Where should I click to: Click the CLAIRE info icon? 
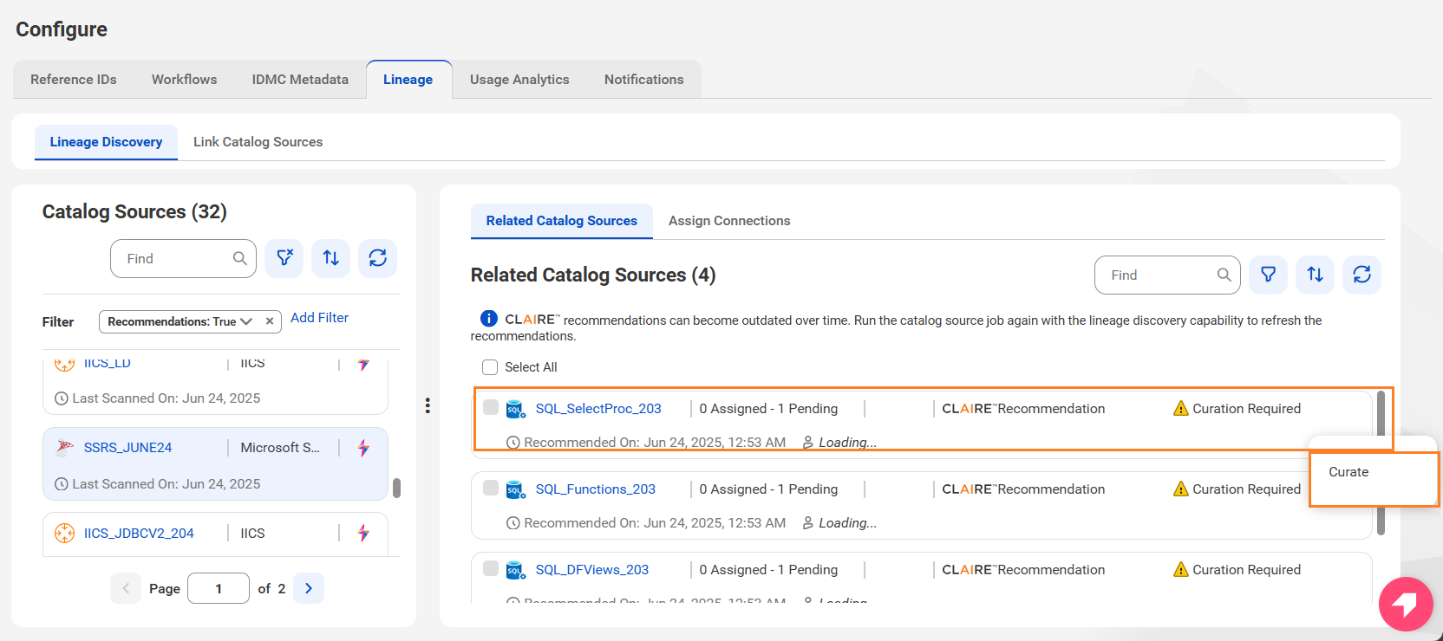point(489,318)
